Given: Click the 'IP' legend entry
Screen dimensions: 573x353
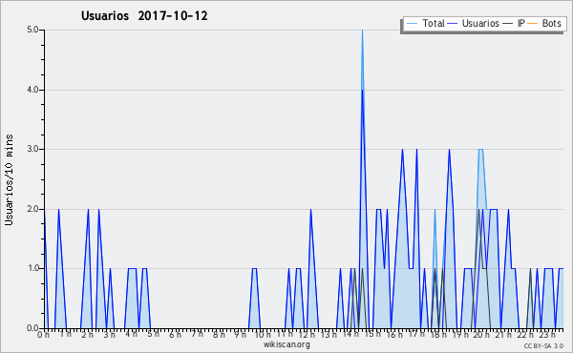Looking at the screenshot, I should tap(521, 23).
